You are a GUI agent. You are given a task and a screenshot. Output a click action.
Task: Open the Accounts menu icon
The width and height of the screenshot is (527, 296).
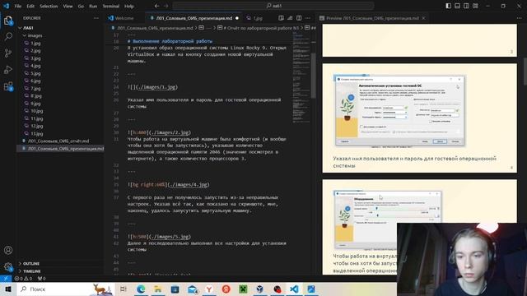pyautogui.click(x=8, y=250)
